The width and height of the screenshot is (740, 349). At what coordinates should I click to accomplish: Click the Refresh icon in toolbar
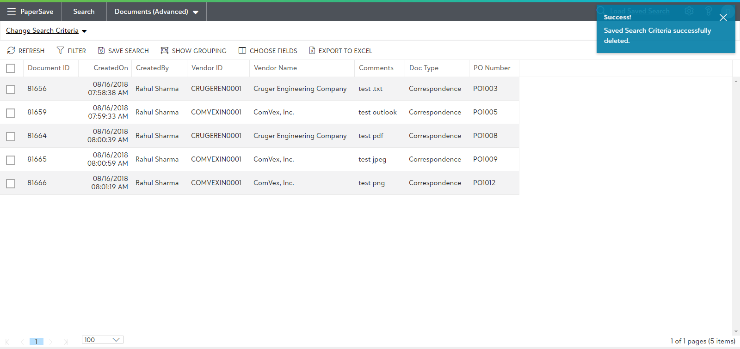click(x=11, y=50)
